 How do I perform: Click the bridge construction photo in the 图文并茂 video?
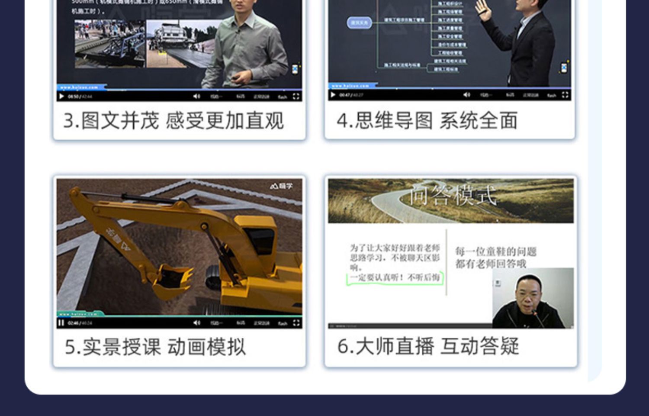[x=110, y=43]
